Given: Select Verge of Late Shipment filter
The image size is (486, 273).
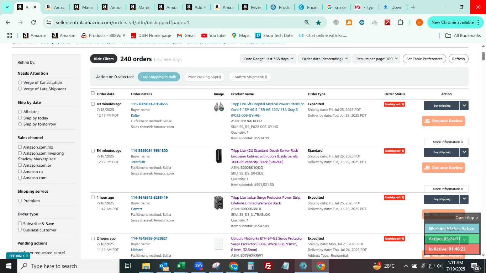Looking at the screenshot, I should 20,89.
